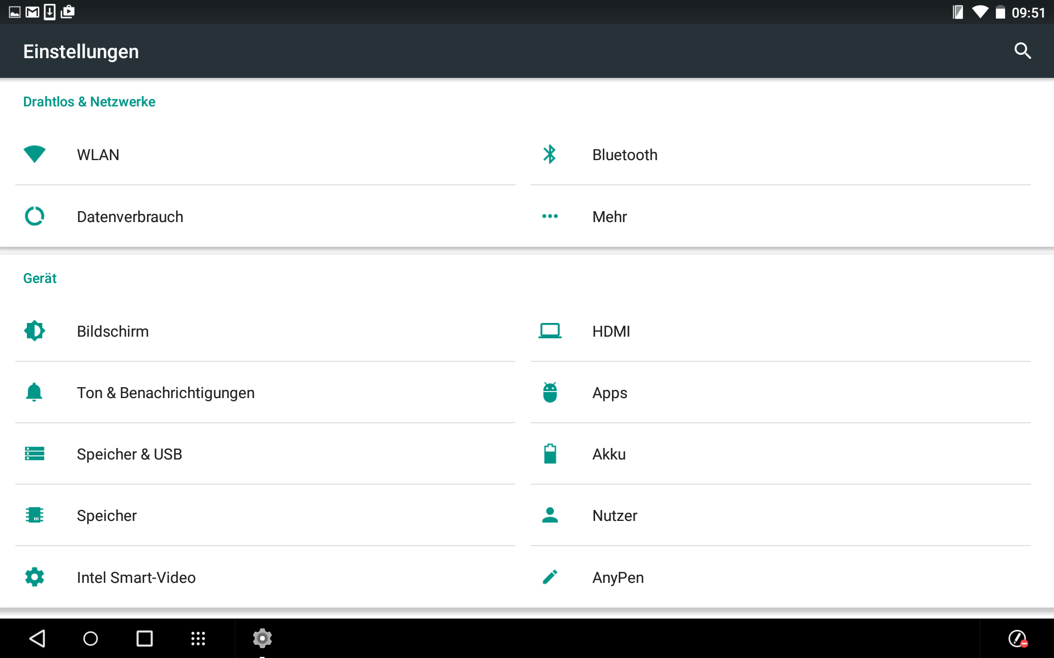
Task: Tap the gear icon for Intel Smart-Video
Action: coord(35,577)
